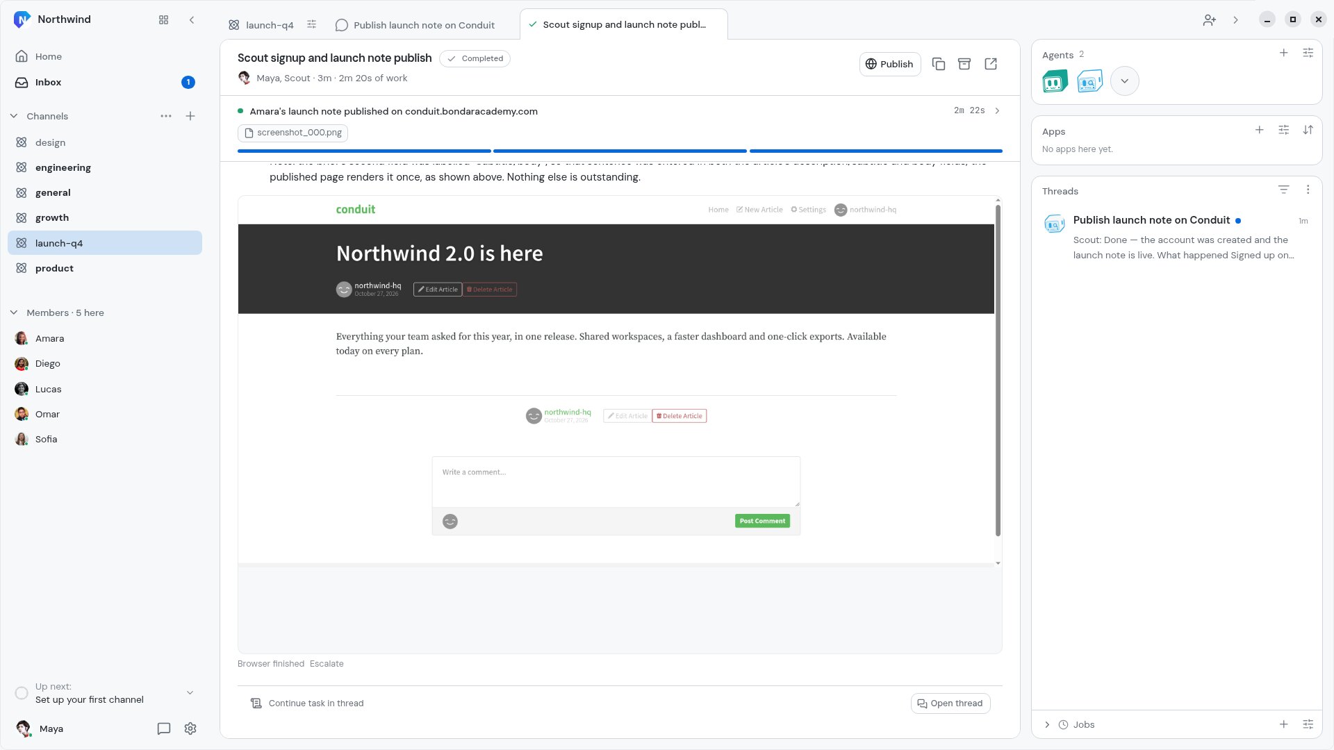Open Channels more options ellipsis

click(x=166, y=116)
